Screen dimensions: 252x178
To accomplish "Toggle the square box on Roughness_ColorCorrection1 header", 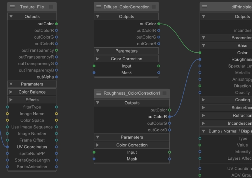I will click(x=165, y=93).
